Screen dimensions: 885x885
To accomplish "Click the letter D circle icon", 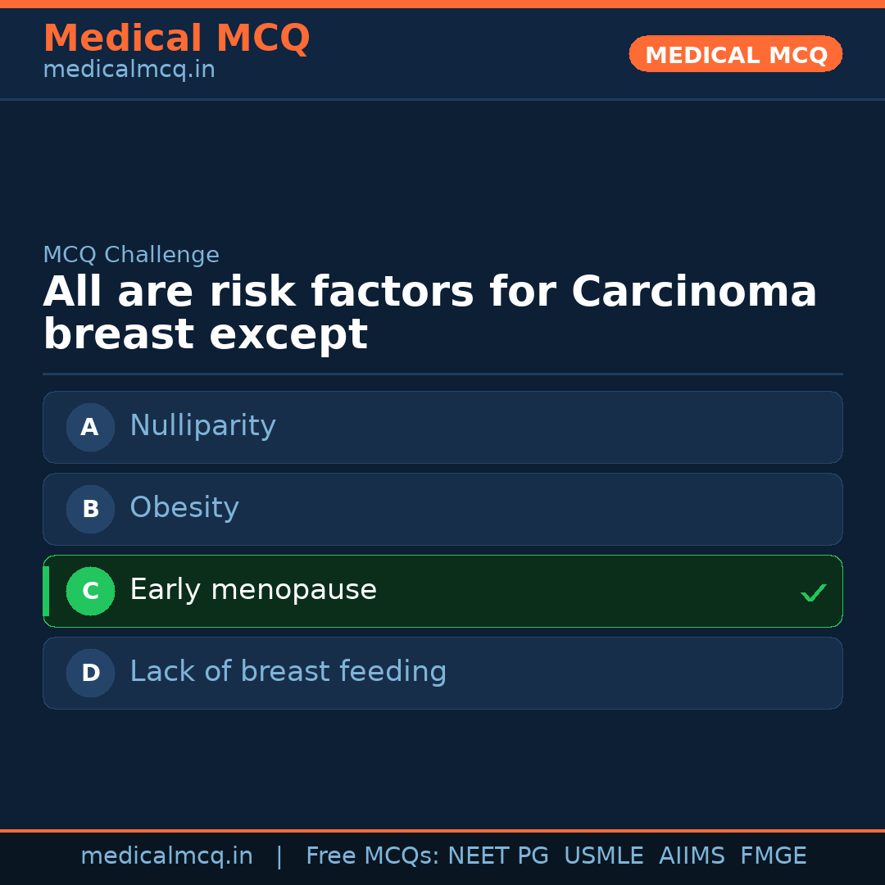I will (x=90, y=673).
